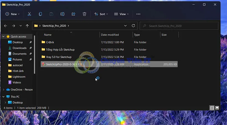Switch to details view layout
Image resolution: width=227 pixels, height=125 pixels.
pos(212,108)
